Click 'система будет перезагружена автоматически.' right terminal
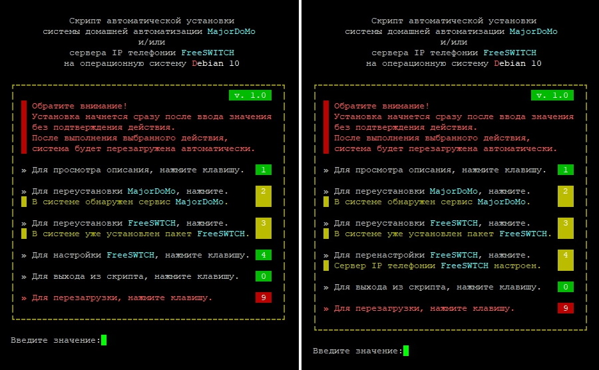Screen dimensions: 599x370 [445, 148]
